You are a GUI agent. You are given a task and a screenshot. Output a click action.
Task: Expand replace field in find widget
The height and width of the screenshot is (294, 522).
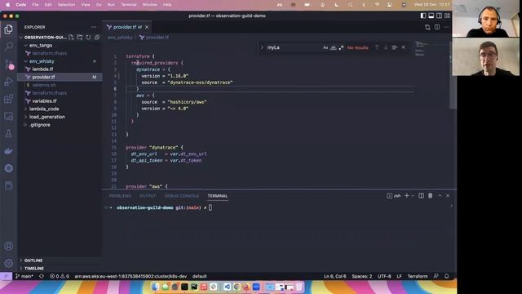pos(262,47)
